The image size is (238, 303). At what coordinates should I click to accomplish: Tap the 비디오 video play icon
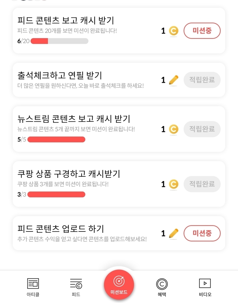point(205,284)
